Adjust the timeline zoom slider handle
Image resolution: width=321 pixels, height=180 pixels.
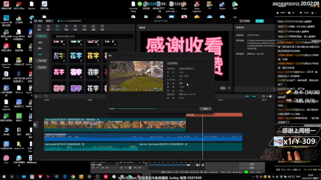click(270, 96)
